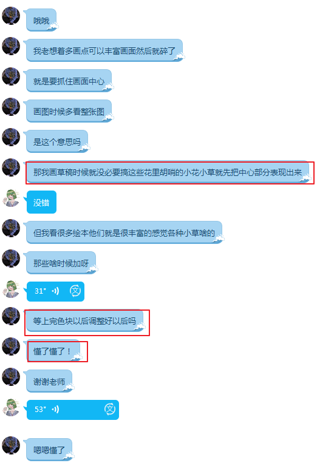317x463 pixels.
Task: Play the 53-second voice message
Action: pyautogui.click(x=73, y=410)
